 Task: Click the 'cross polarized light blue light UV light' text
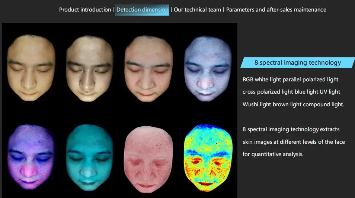pos(291,92)
